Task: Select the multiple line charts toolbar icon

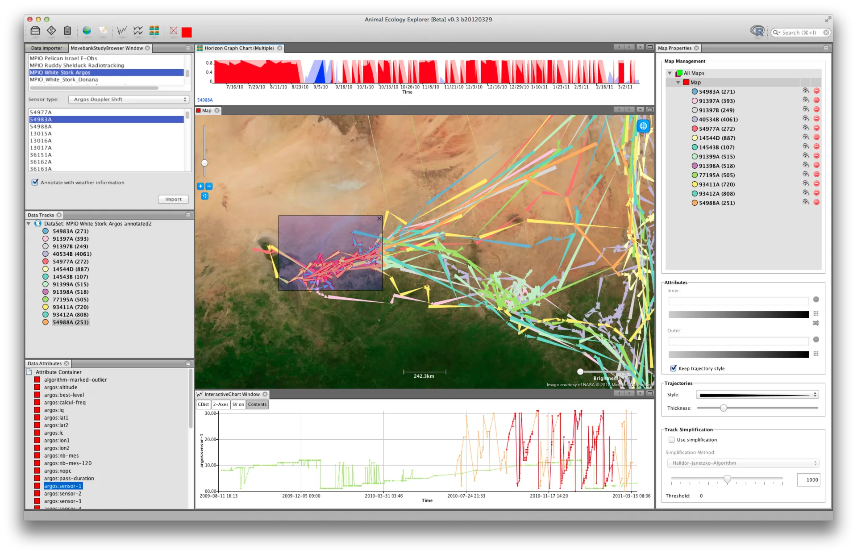Action: (x=138, y=31)
